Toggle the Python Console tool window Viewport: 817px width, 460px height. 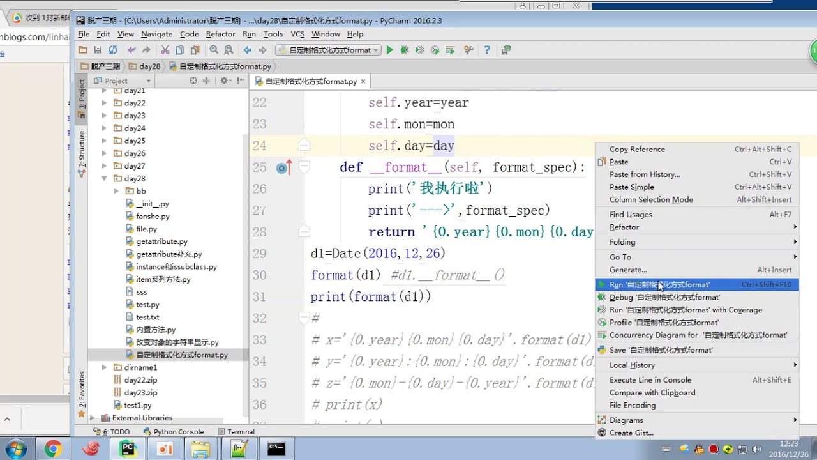click(174, 432)
